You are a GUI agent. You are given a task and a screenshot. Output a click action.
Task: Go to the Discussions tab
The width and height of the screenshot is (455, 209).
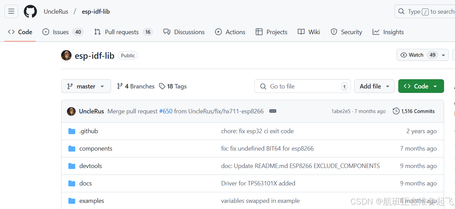point(184,32)
